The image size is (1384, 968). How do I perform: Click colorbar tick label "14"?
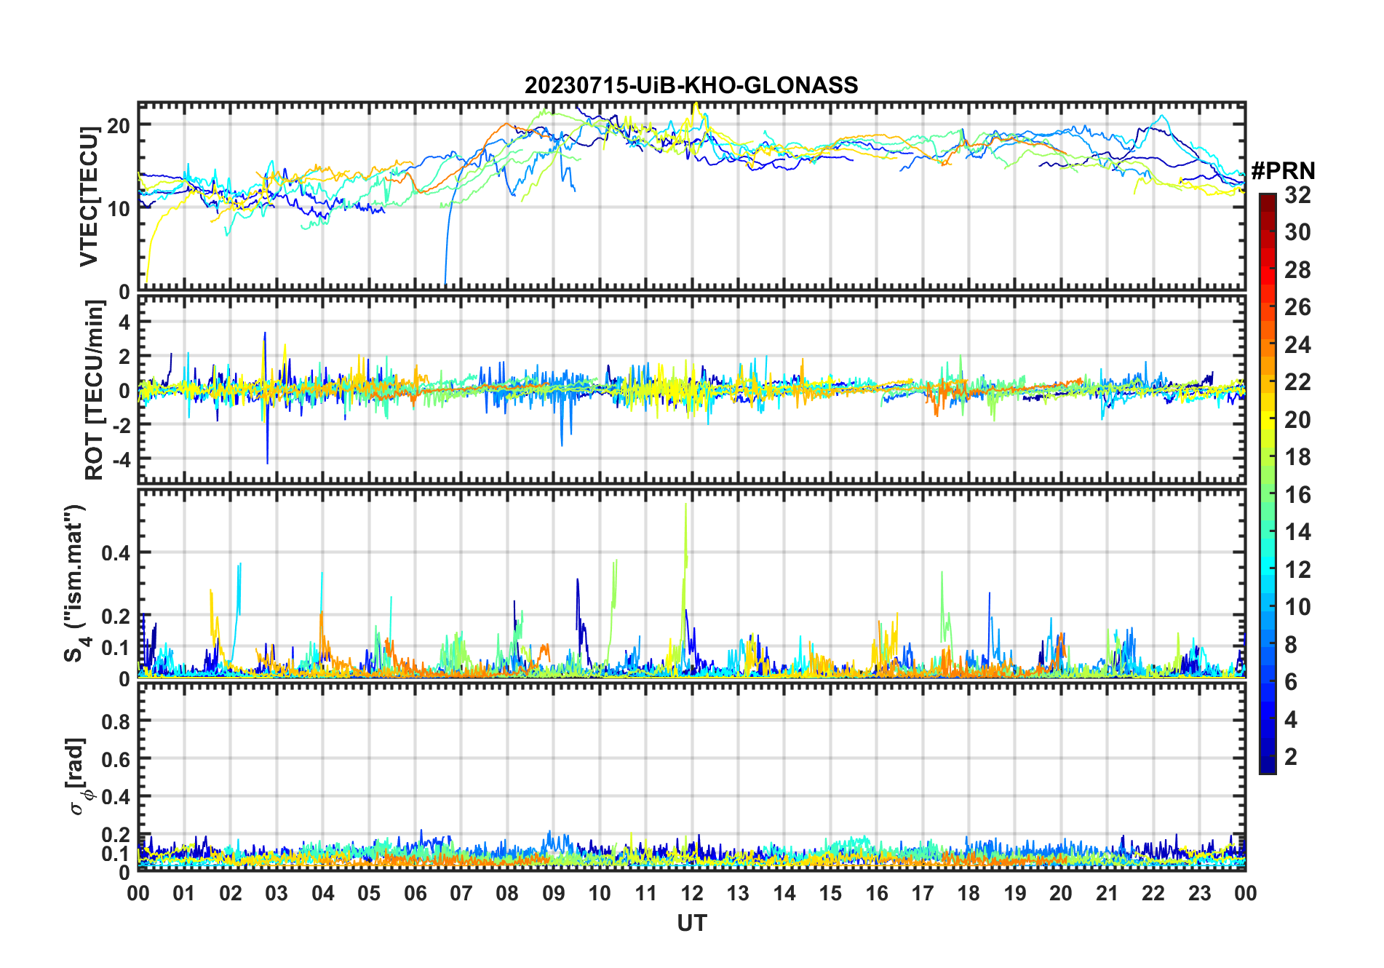(1297, 532)
